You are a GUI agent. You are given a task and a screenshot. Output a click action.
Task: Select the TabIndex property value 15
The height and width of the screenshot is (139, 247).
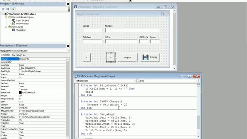42,120
